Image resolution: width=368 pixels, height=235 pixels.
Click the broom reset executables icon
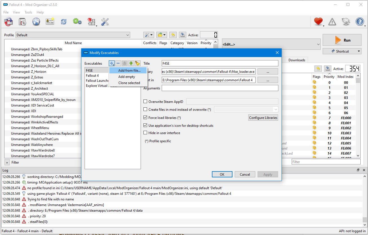coord(137,64)
